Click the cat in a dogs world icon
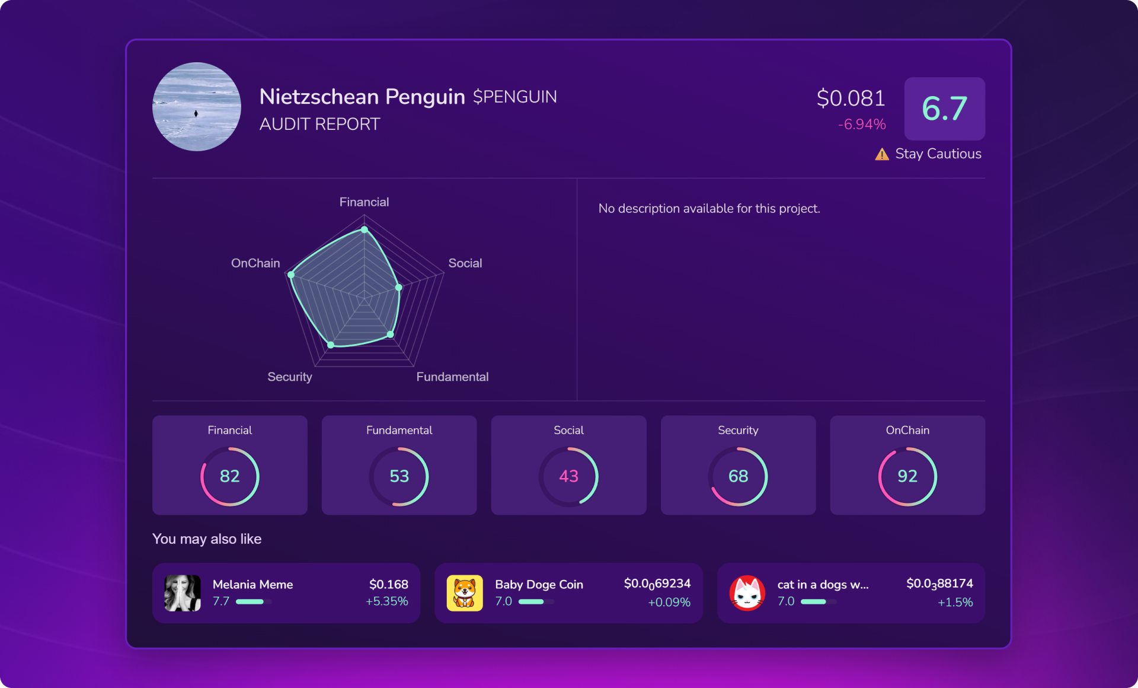Viewport: 1138px width, 688px height. click(x=747, y=593)
